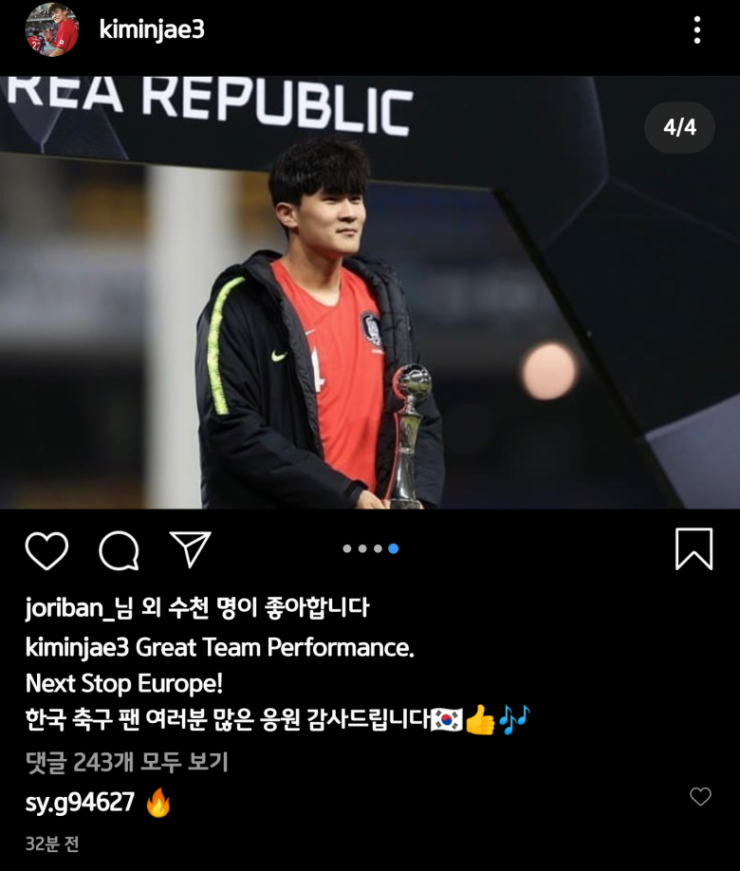Screen dimensions: 740x871
Task: Open kiminjae3 username in the caption
Action: (x=77, y=648)
